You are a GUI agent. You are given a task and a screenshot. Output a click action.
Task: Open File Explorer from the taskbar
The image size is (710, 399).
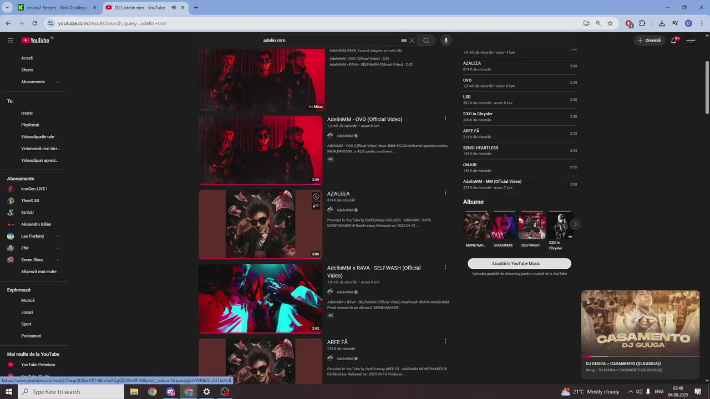pyautogui.click(x=134, y=392)
